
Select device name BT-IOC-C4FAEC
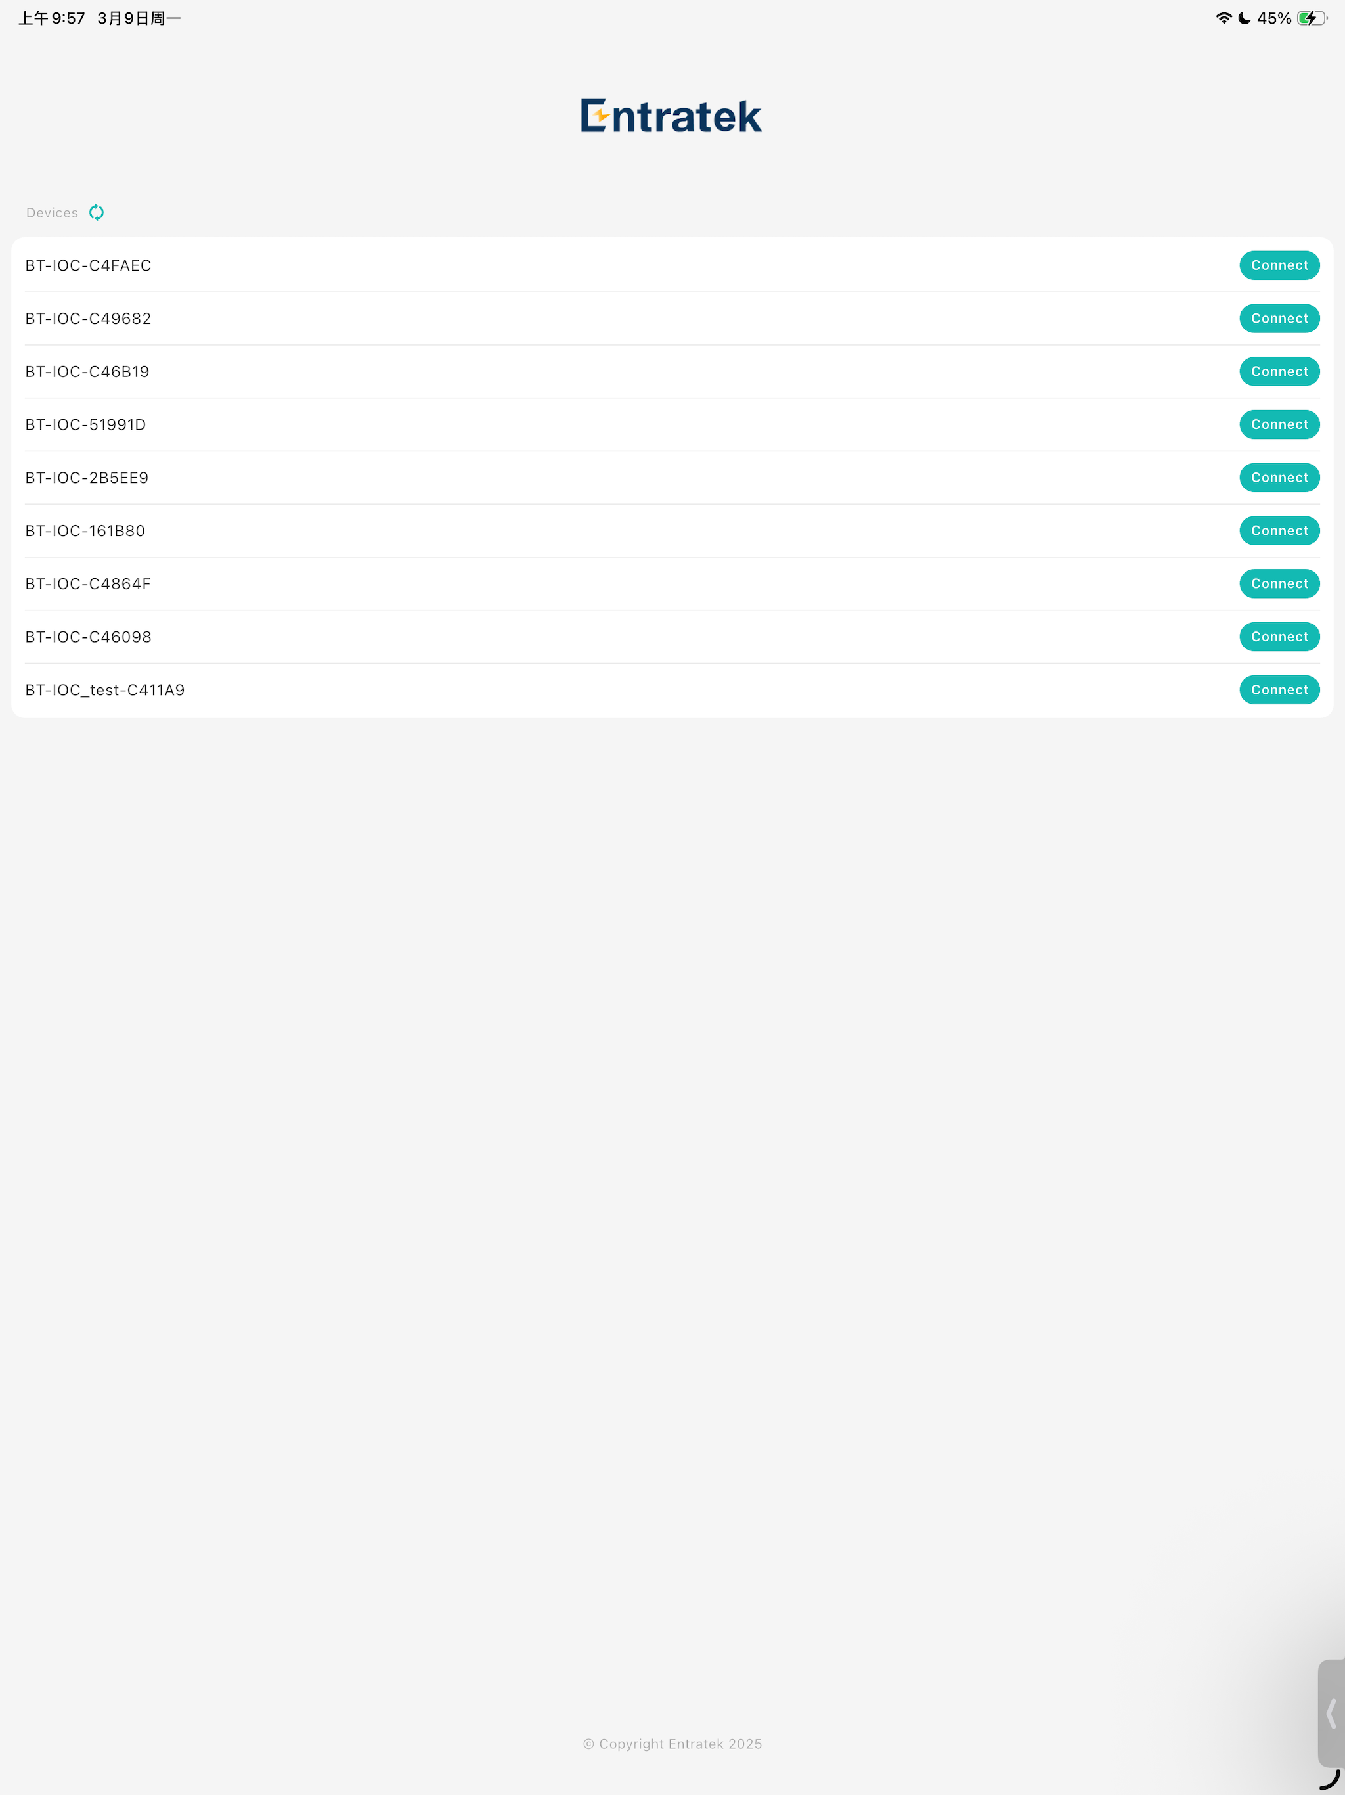point(87,265)
